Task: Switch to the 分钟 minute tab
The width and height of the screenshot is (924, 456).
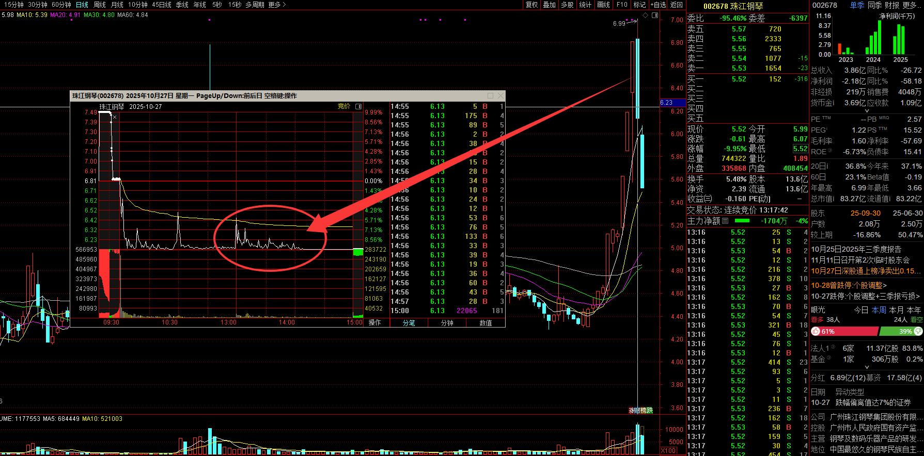Action: coord(447,323)
